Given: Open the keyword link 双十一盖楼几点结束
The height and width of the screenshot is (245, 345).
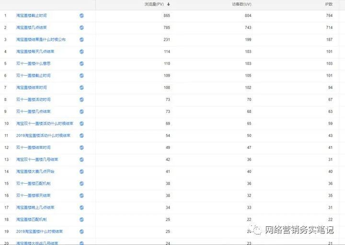Looking at the screenshot, I should (x=33, y=111).
